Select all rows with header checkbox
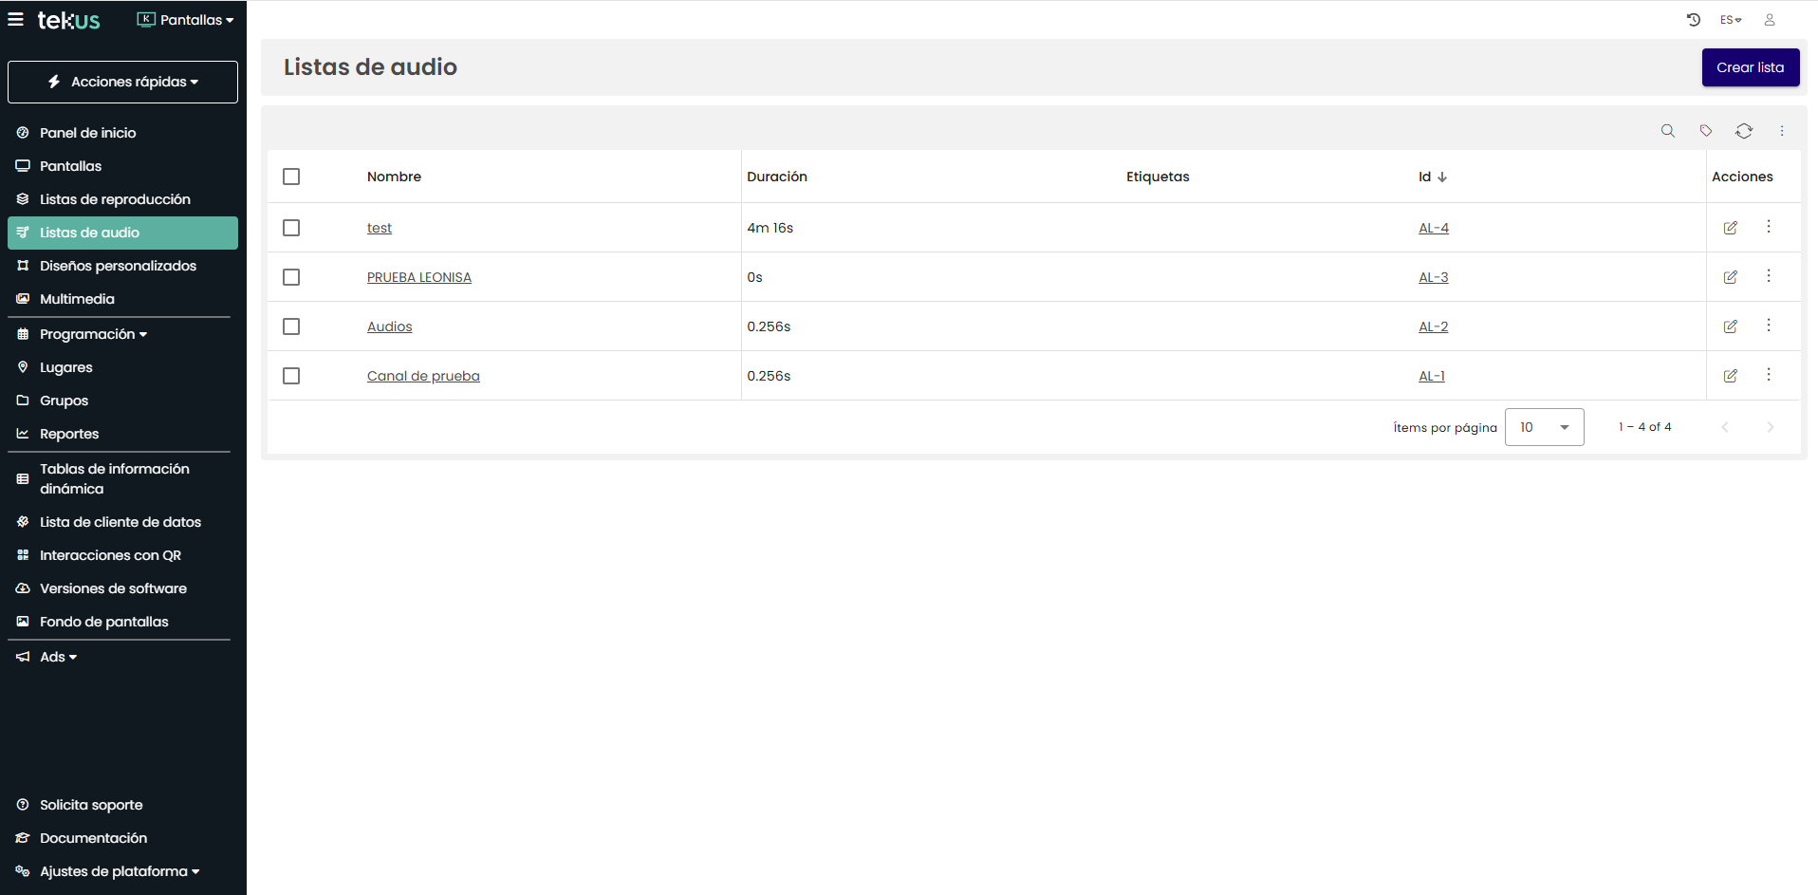Viewport: 1818px width, 895px height. (x=291, y=177)
